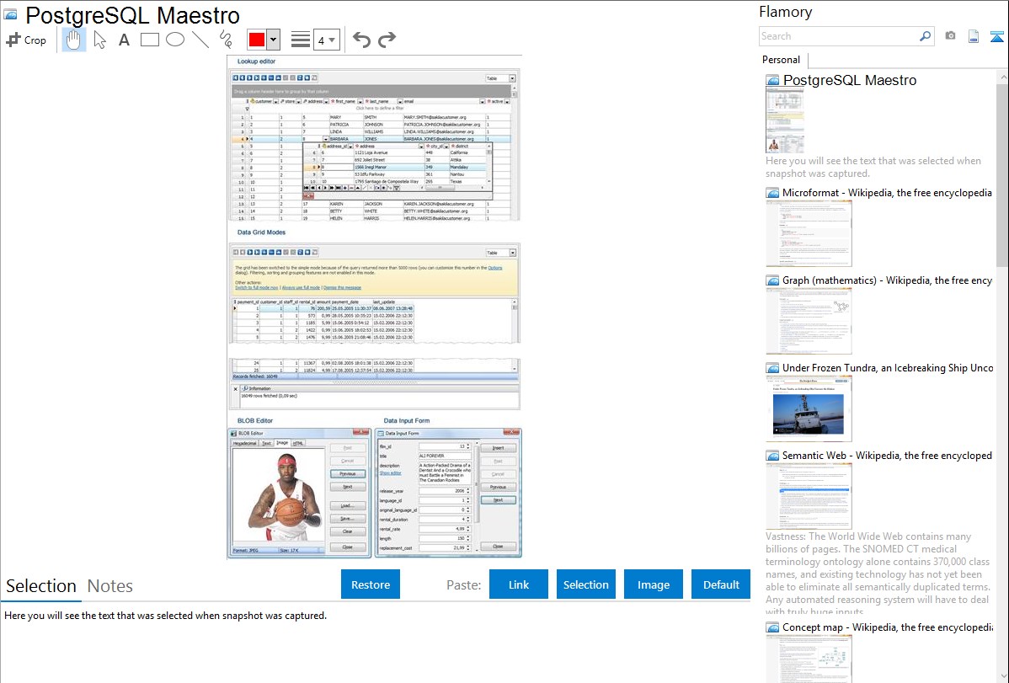Image resolution: width=1009 pixels, height=683 pixels.
Task: Click the Paste Selection button
Action: pos(585,584)
